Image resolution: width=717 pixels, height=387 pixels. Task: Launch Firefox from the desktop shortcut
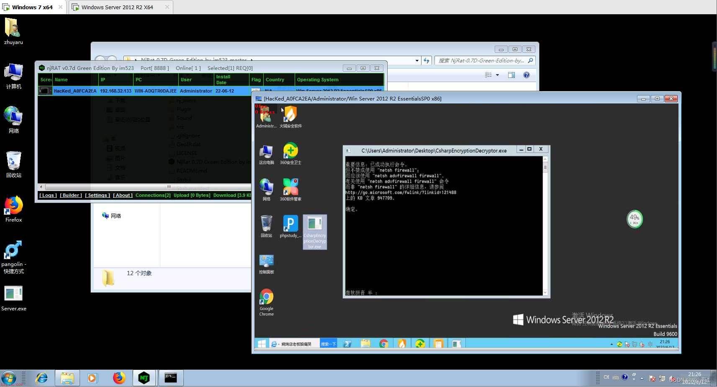pos(13,209)
